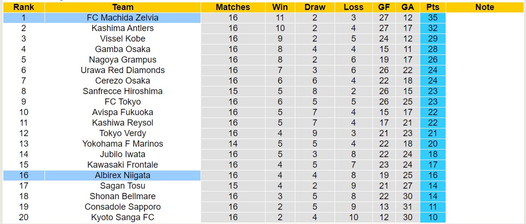Sort by the Pts column header

(433, 7)
